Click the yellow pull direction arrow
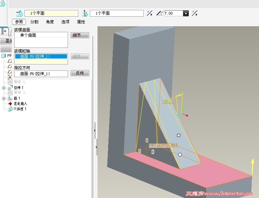This screenshot has height=198, width=259. pyautogui.click(x=253, y=167)
